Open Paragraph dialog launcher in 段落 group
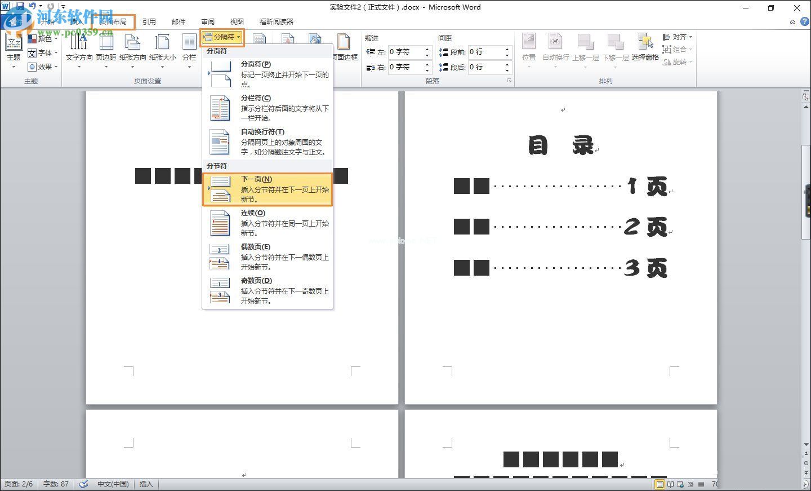 509,81
